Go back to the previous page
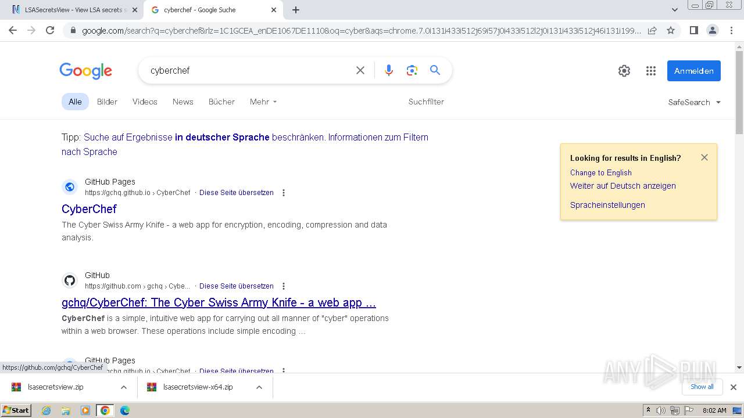The image size is (744, 418). point(13,30)
